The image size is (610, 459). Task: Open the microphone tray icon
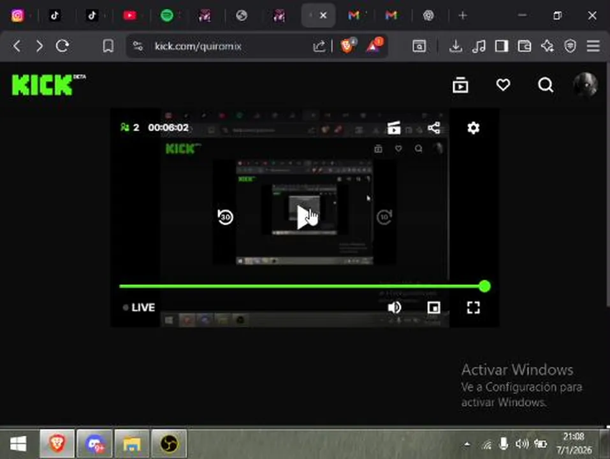point(504,444)
